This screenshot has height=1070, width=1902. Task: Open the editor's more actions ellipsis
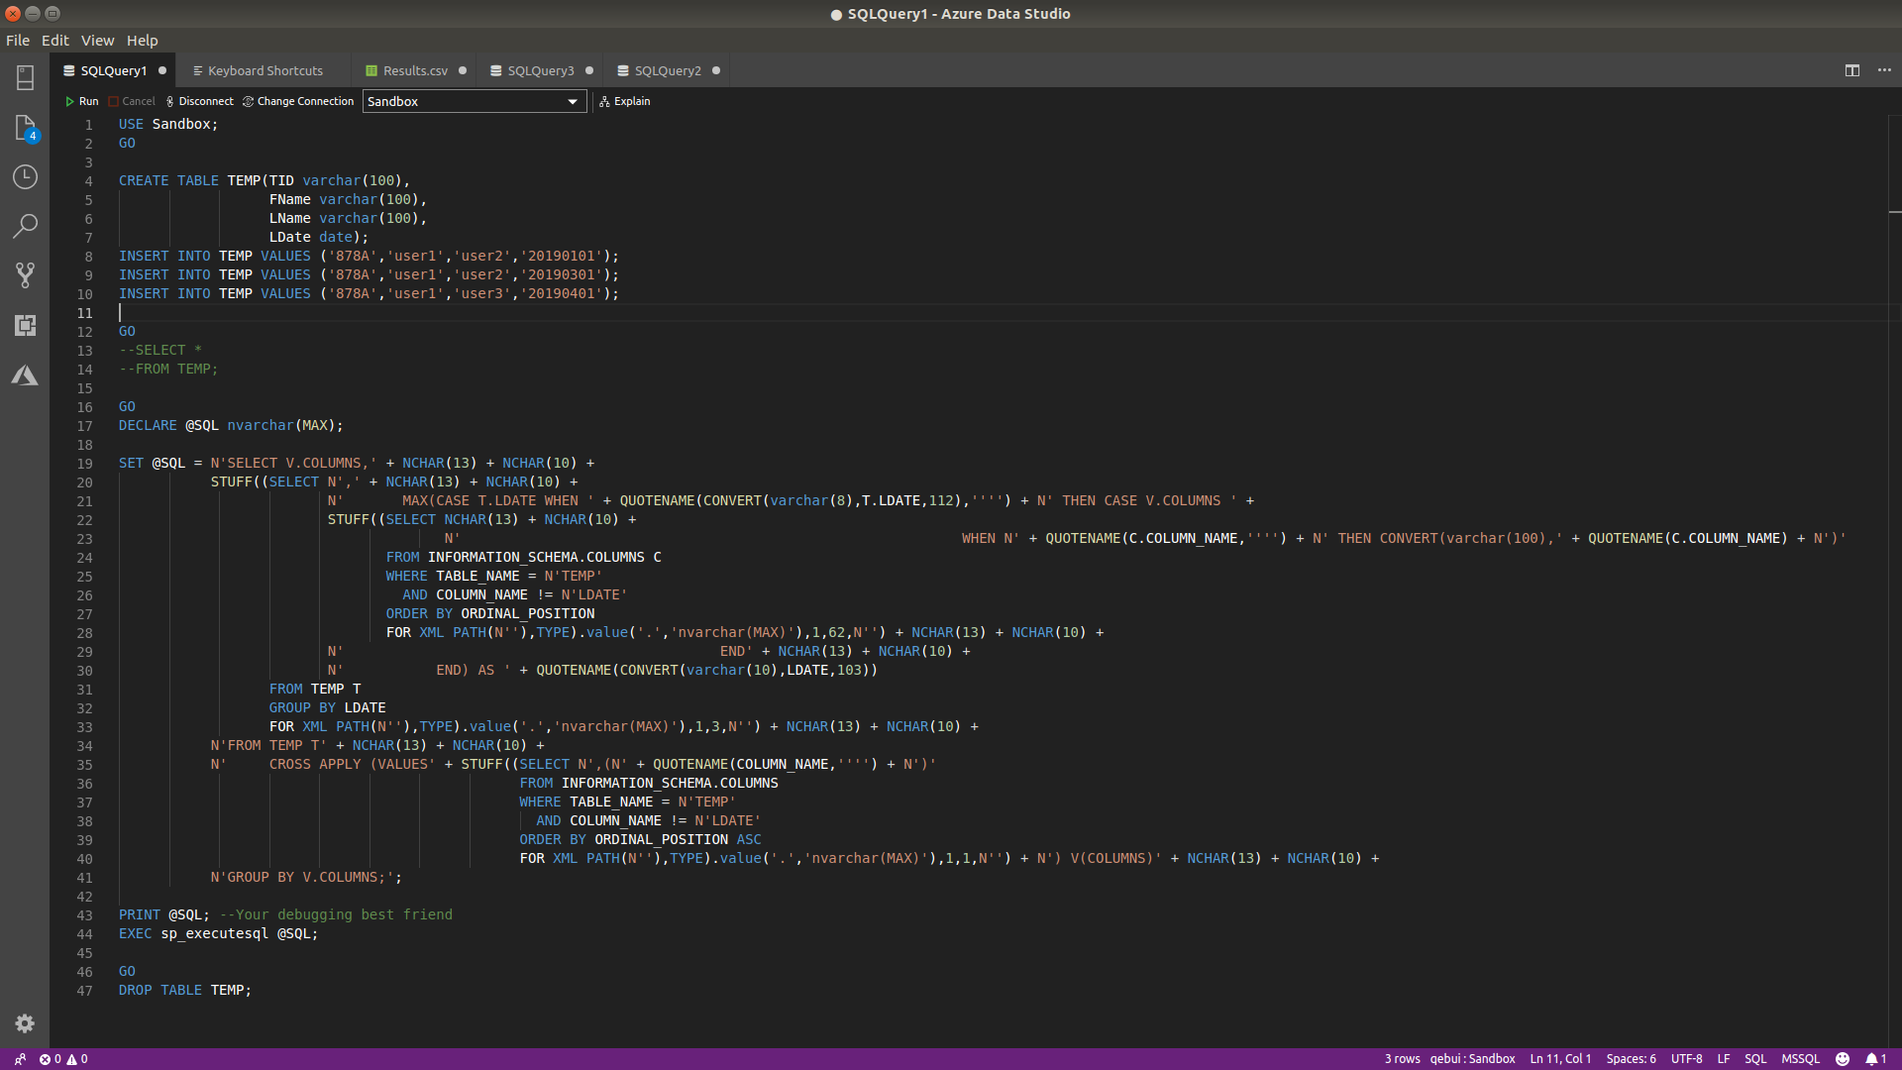click(1884, 70)
